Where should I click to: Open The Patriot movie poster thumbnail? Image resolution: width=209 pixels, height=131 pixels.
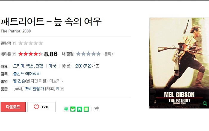(x=179, y=63)
